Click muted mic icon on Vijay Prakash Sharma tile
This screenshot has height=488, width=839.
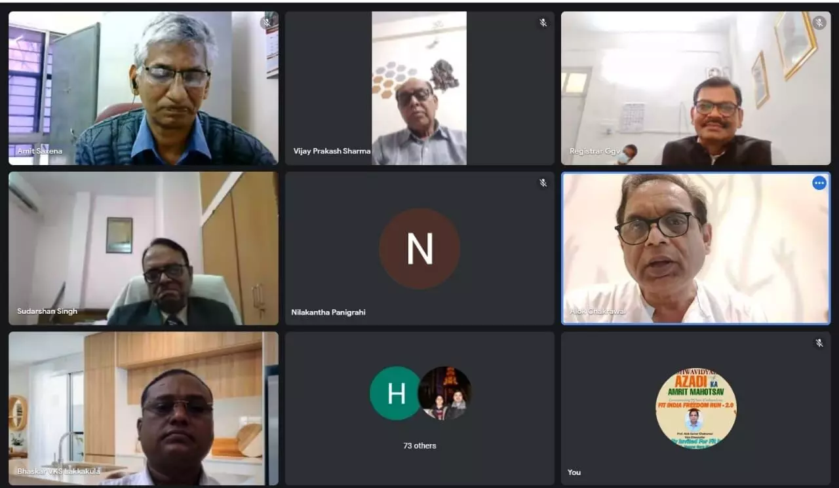click(543, 23)
